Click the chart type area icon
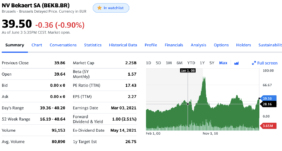The width and height of the screenshot is (282, 151). [236, 63]
